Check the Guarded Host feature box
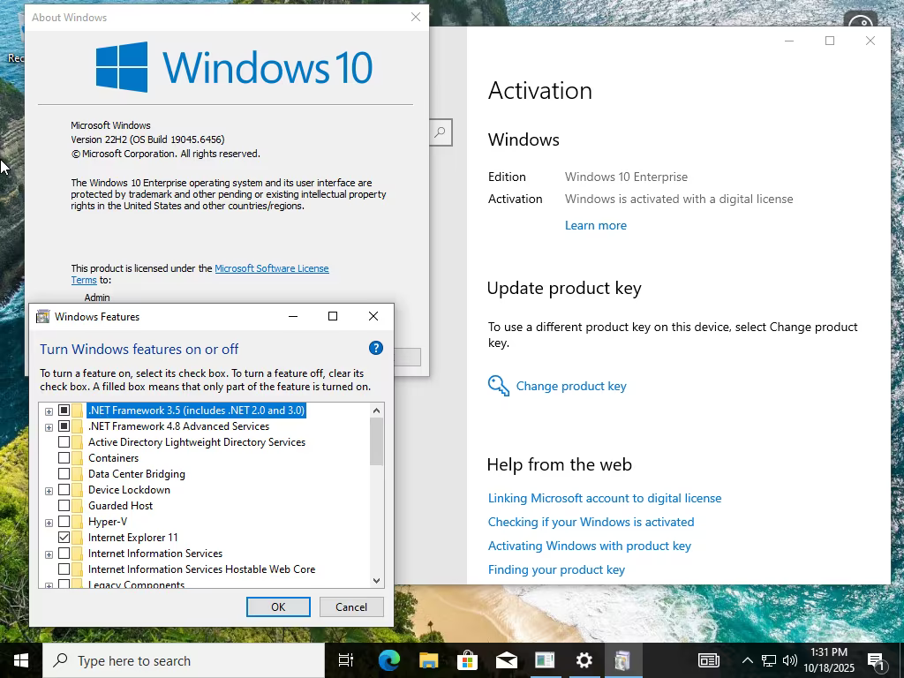This screenshot has height=678, width=904. [64, 506]
